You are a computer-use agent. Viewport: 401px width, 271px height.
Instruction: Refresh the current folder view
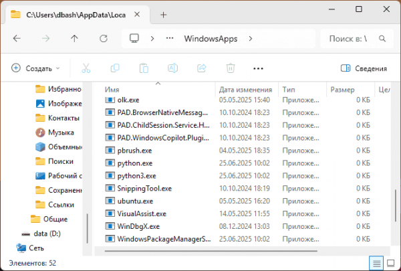pos(104,39)
